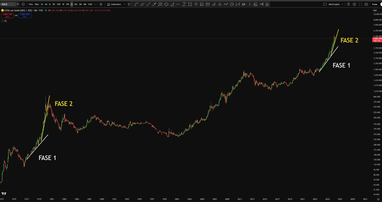Select the short position tool
This screenshot has height=202, width=382.
coord(208,4)
